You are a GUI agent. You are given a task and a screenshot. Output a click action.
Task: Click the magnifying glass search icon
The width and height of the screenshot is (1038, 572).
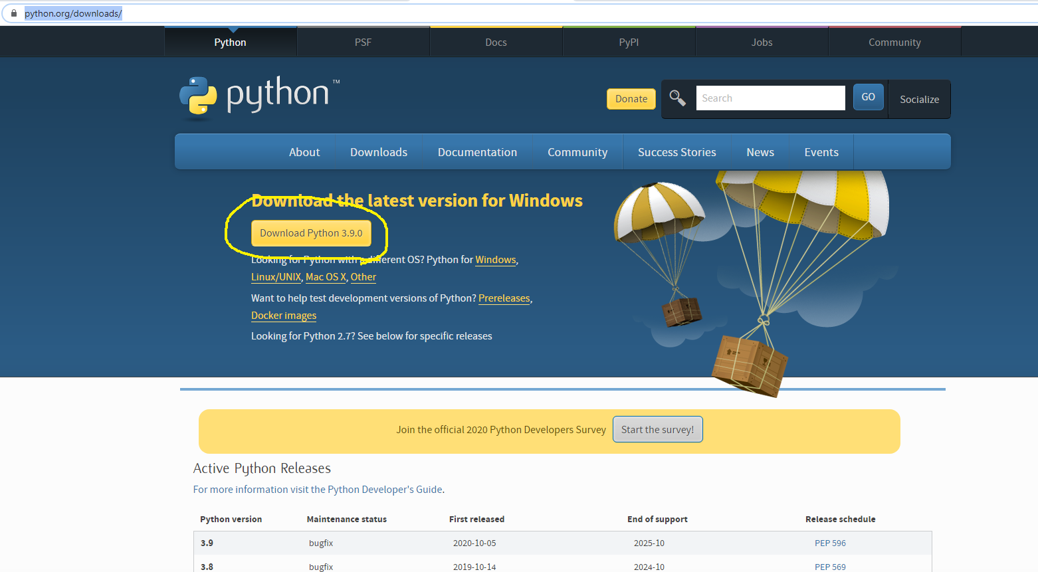coord(677,98)
